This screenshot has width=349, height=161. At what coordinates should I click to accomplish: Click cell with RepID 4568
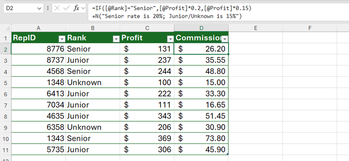tap(38, 71)
